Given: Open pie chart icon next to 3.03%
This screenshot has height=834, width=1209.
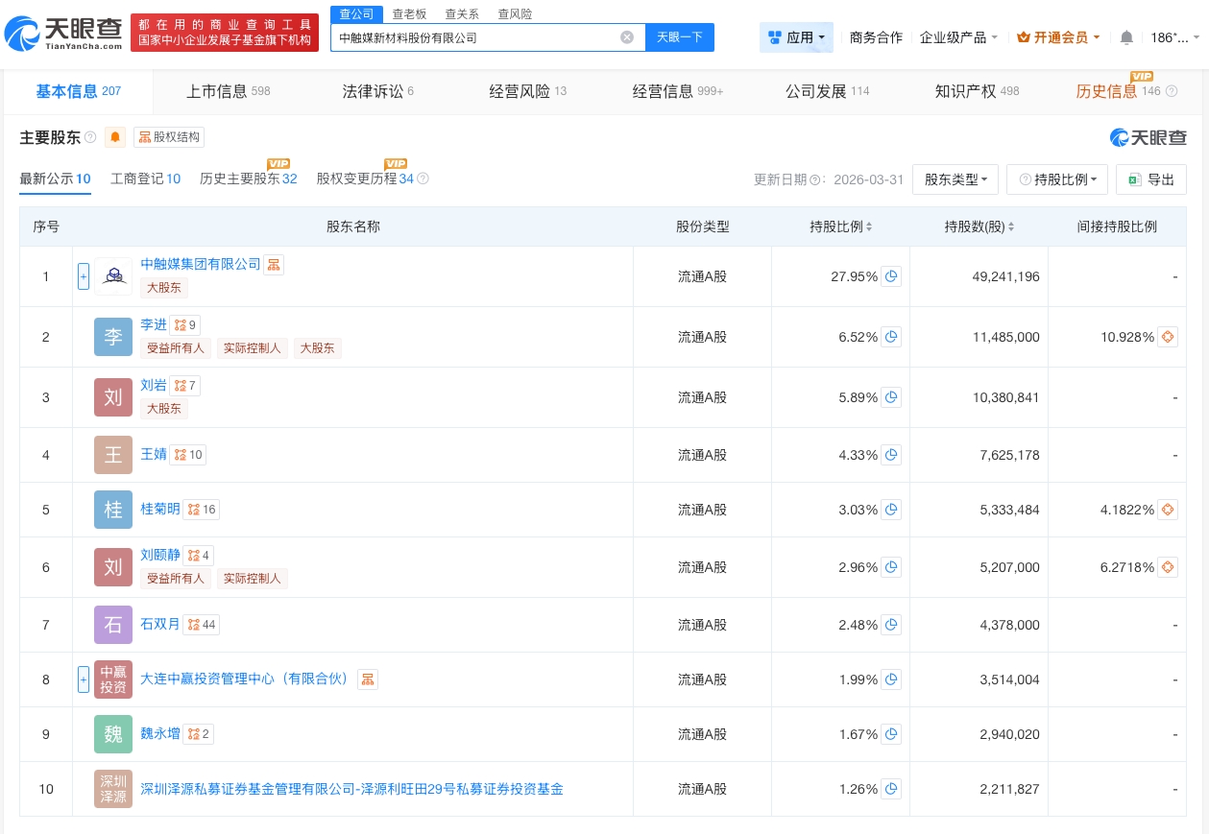Looking at the screenshot, I should click(x=891, y=510).
